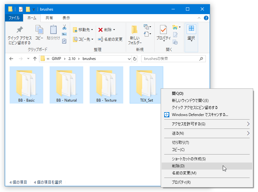The image size is (258, 192).
Task: Choose Pin to Quick Access in context menu
Action: 207,108
